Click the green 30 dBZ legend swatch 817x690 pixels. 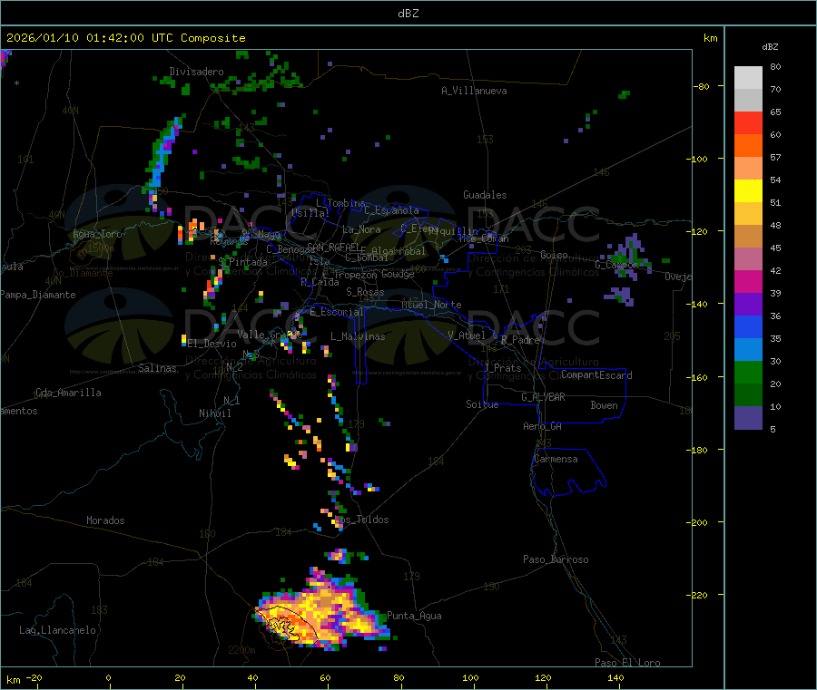(748, 372)
